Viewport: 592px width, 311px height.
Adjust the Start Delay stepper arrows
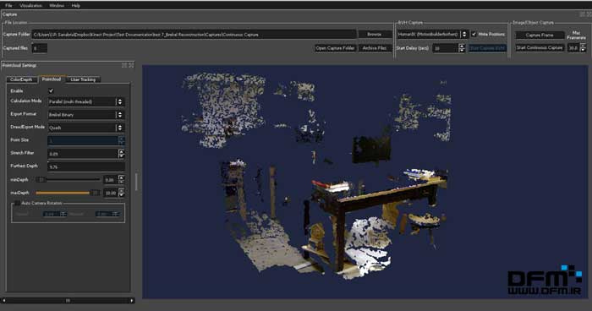462,48
